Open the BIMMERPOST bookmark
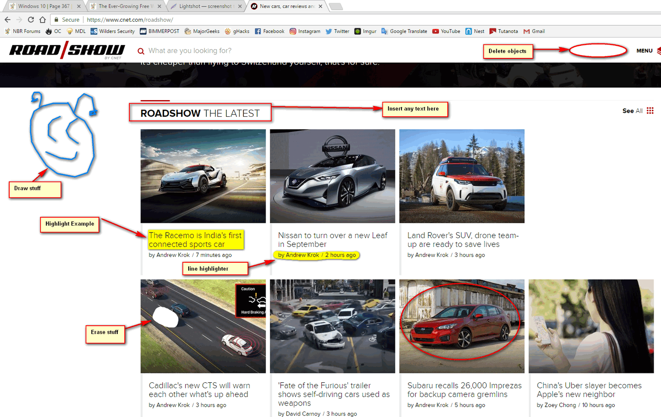 (159, 32)
